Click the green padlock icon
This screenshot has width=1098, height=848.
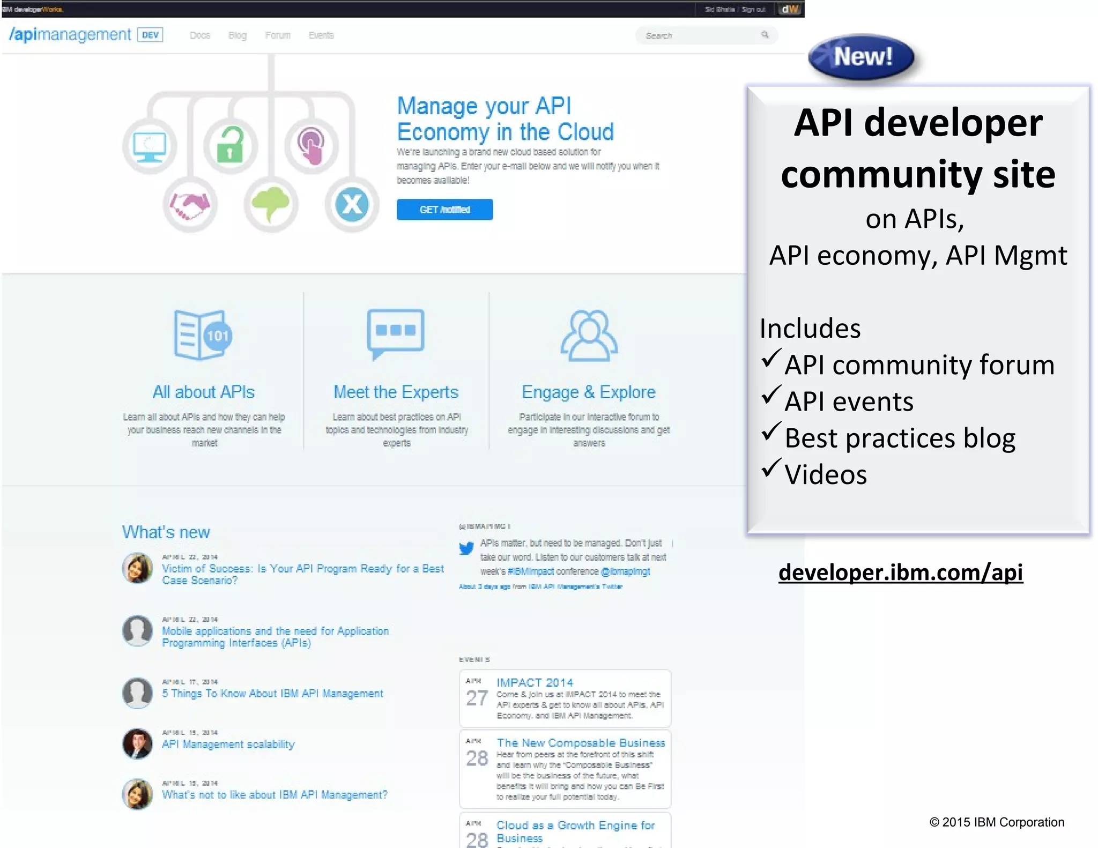click(231, 146)
